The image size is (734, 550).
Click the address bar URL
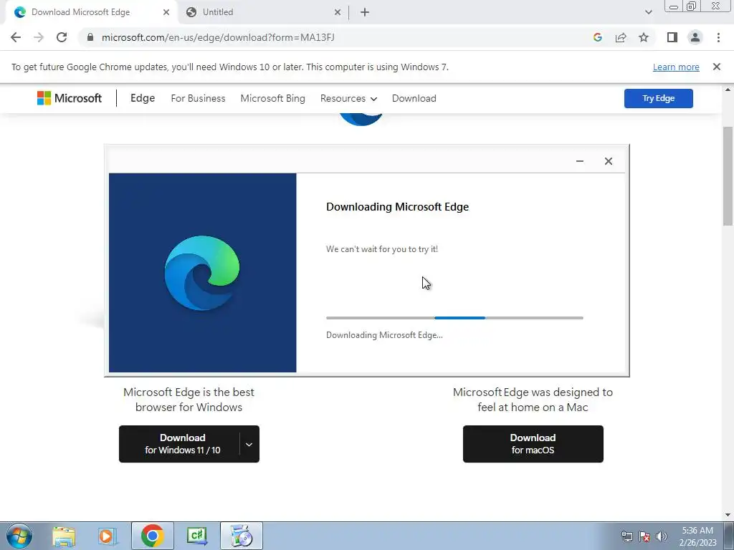pos(218,37)
